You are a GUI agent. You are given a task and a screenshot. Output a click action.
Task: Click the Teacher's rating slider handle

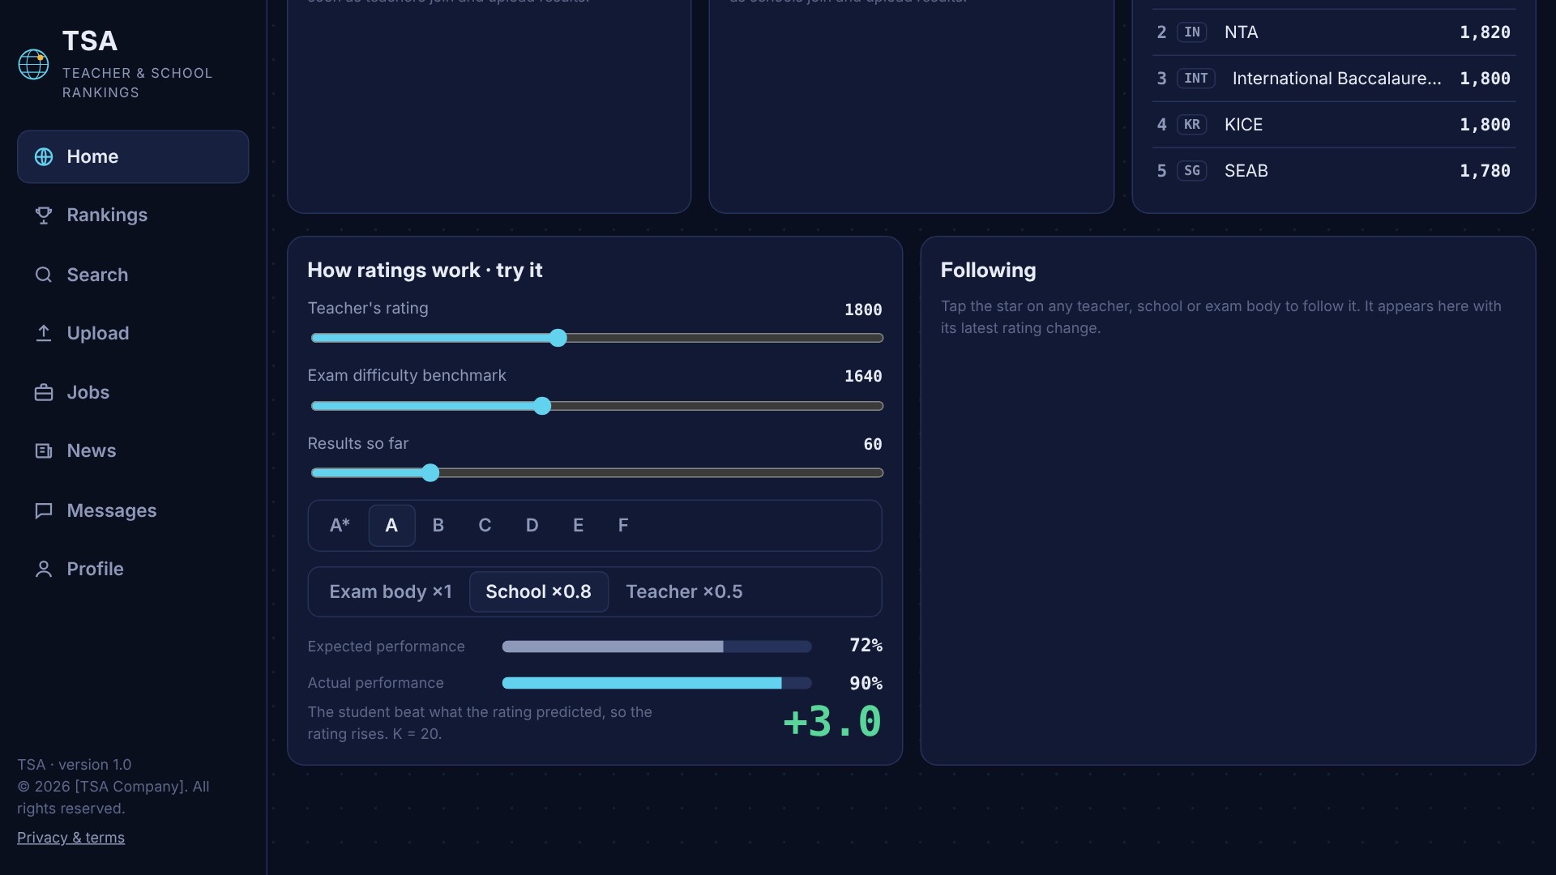point(558,338)
